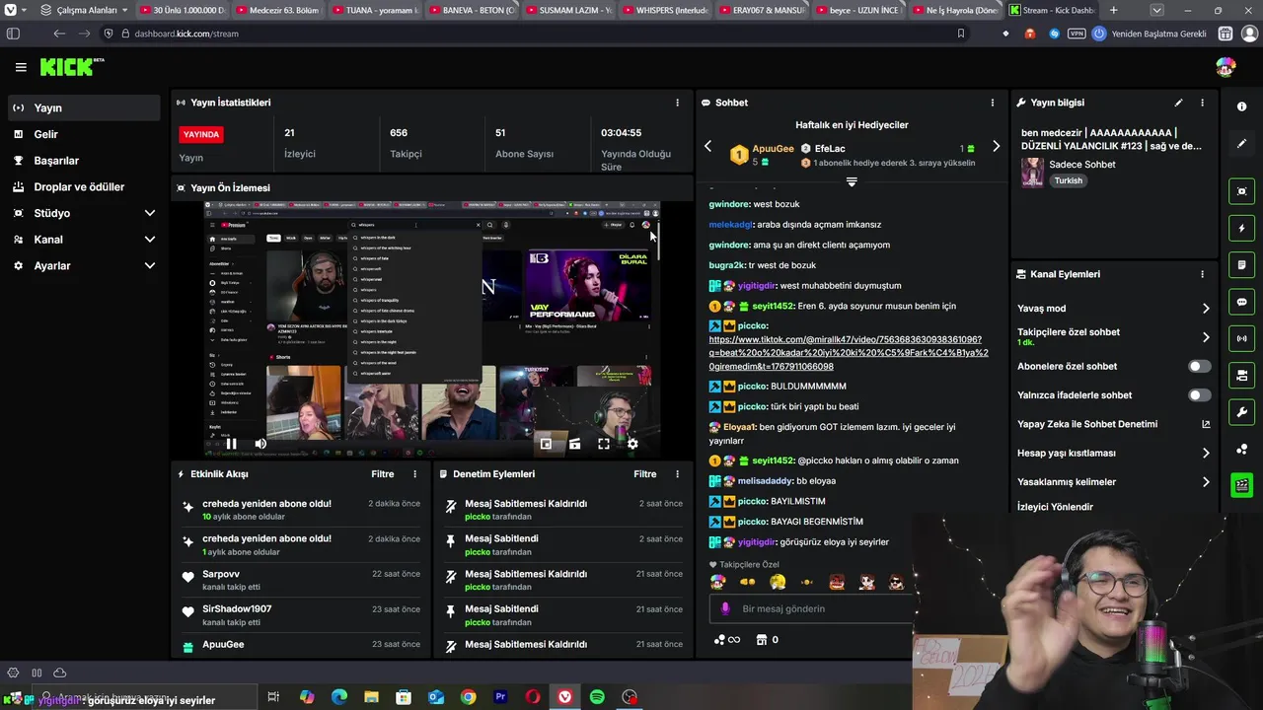The image size is (1263, 710).
Task: Click the Sadece Sohbet category thumbnail
Action: 1032,173
